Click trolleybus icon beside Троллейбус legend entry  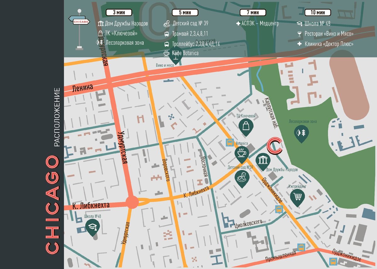(x=167, y=44)
